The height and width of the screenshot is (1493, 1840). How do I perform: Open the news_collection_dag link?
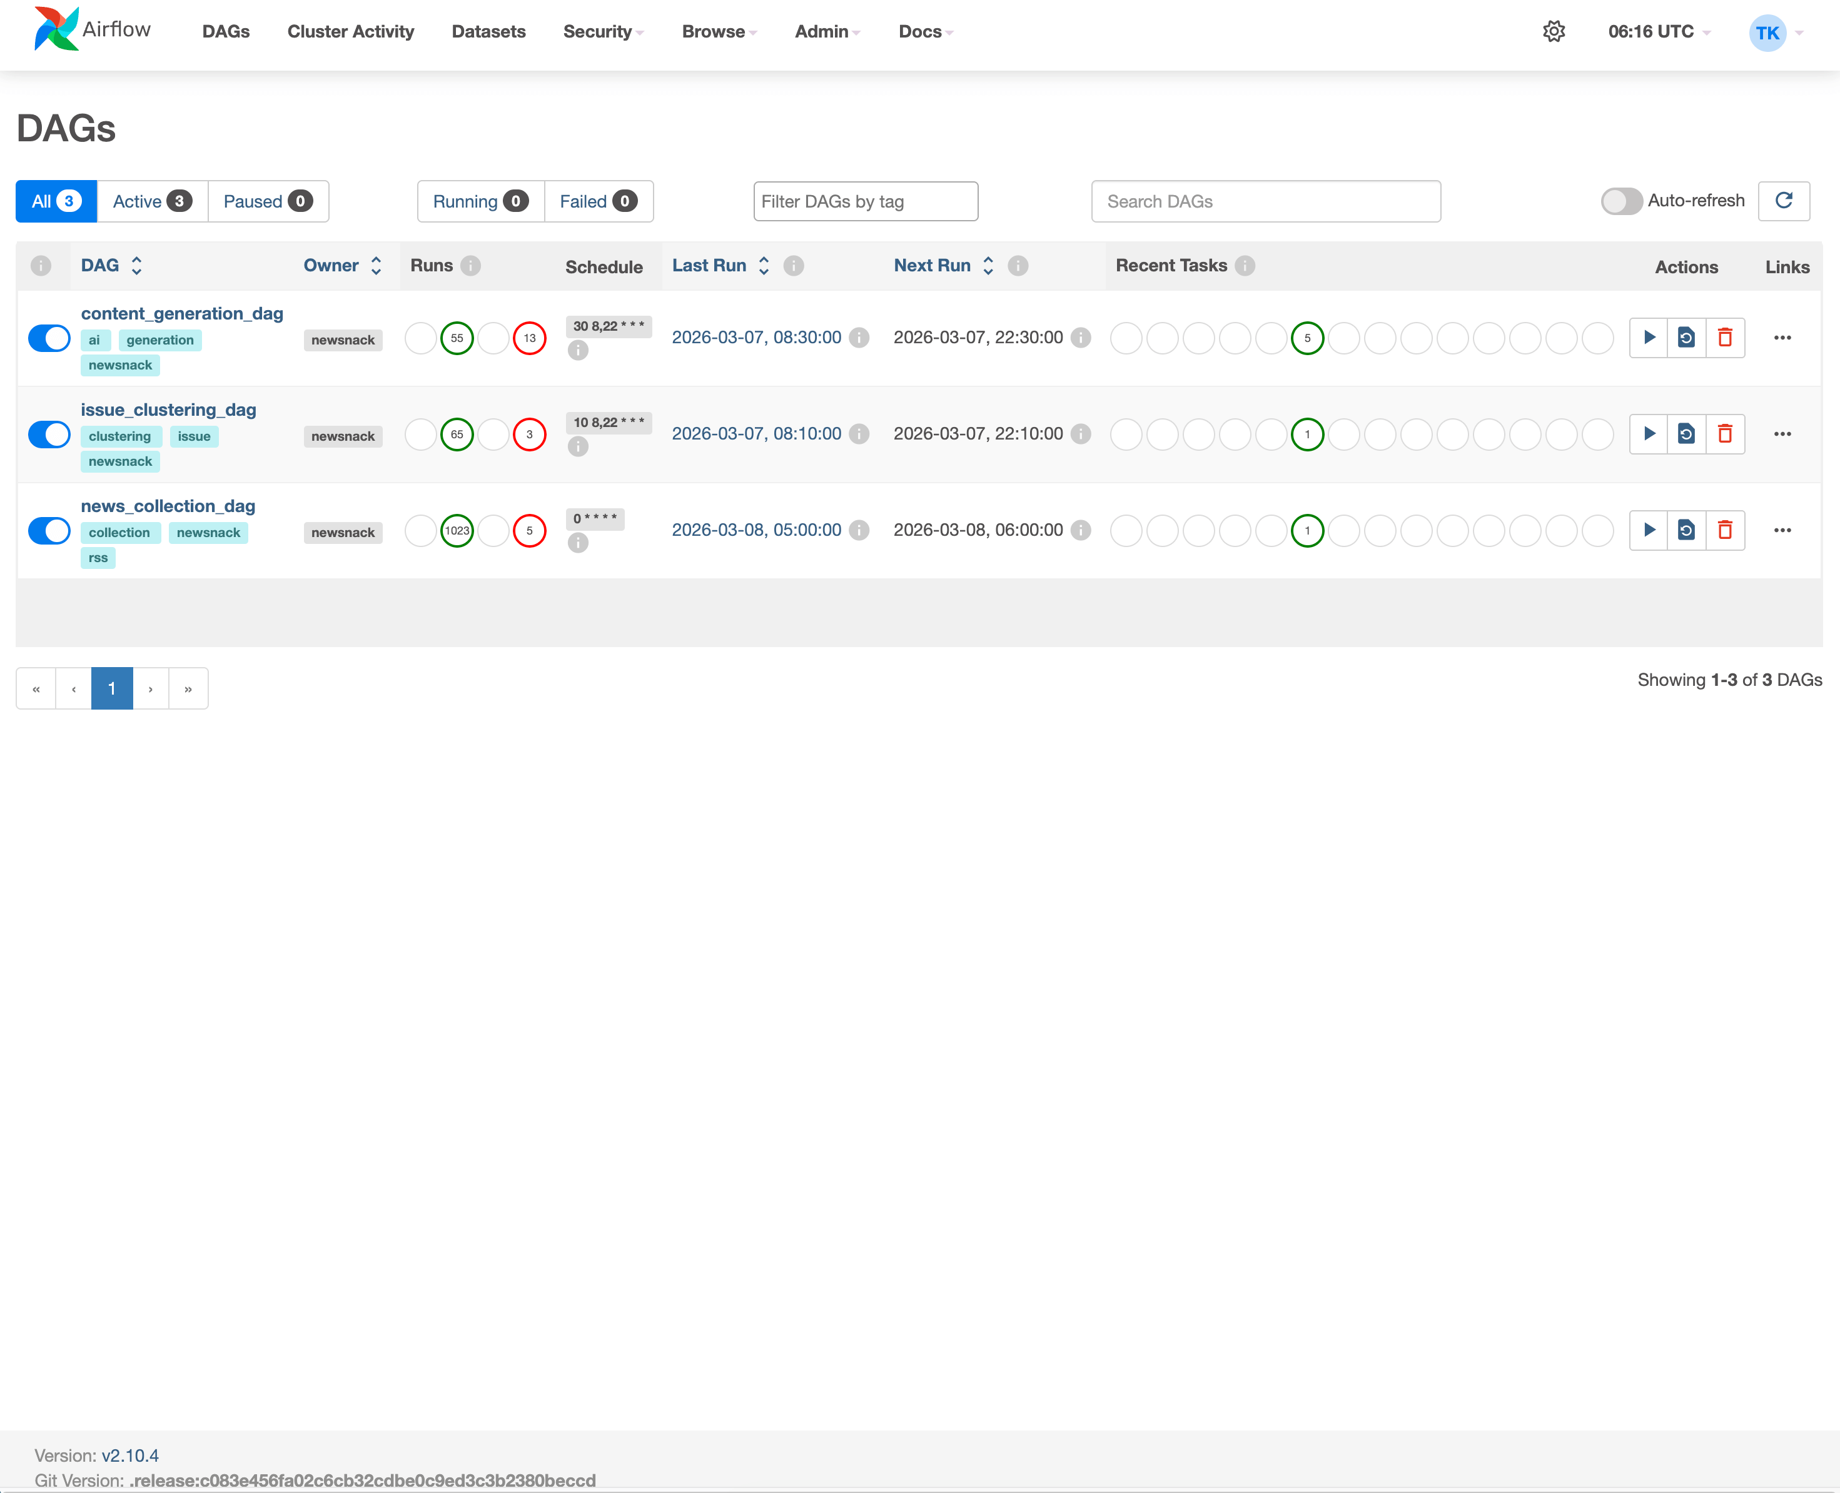(168, 506)
